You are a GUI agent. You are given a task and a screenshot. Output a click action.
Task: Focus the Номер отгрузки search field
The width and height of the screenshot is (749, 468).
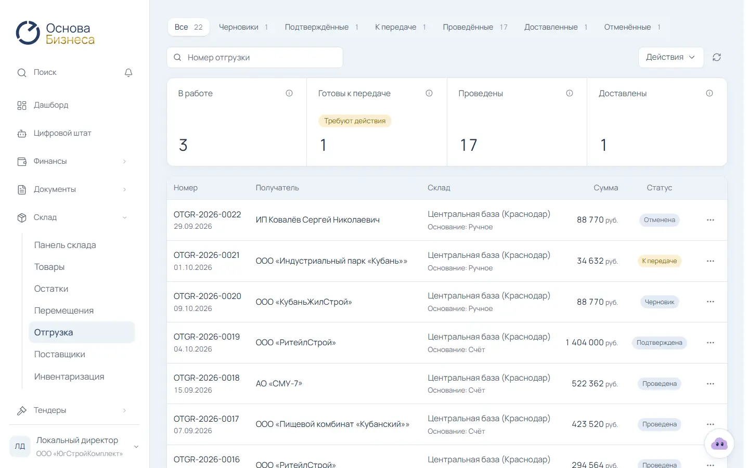[255, 57]
